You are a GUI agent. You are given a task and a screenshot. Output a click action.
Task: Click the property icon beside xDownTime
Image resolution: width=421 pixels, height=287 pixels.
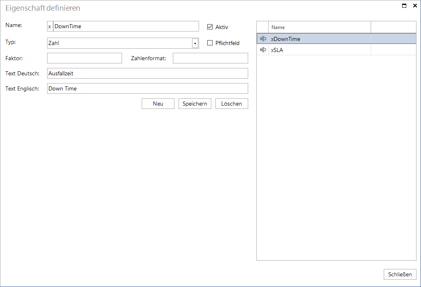(x=263, y=38)
